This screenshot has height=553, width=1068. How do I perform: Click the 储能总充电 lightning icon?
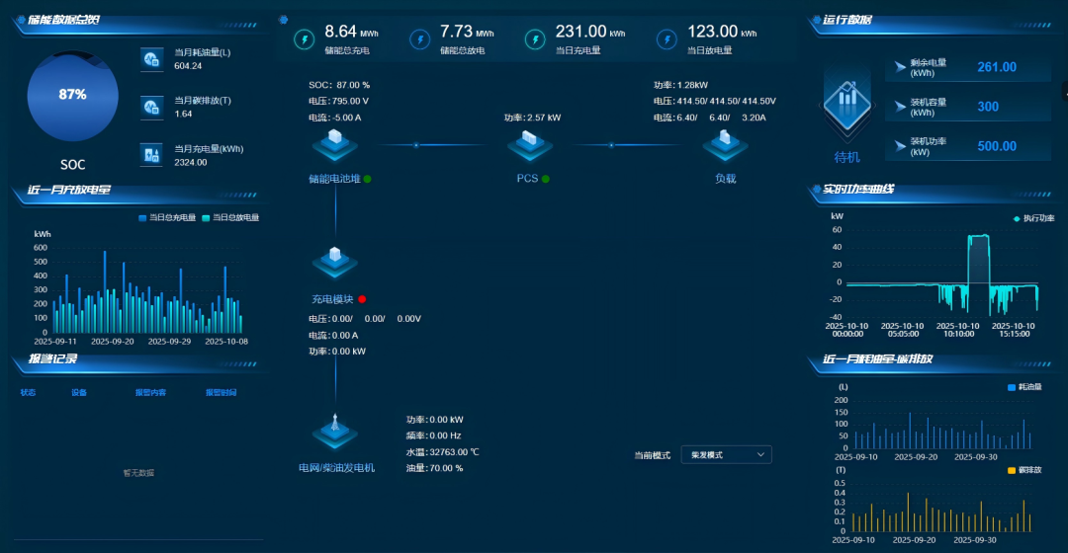304,39
